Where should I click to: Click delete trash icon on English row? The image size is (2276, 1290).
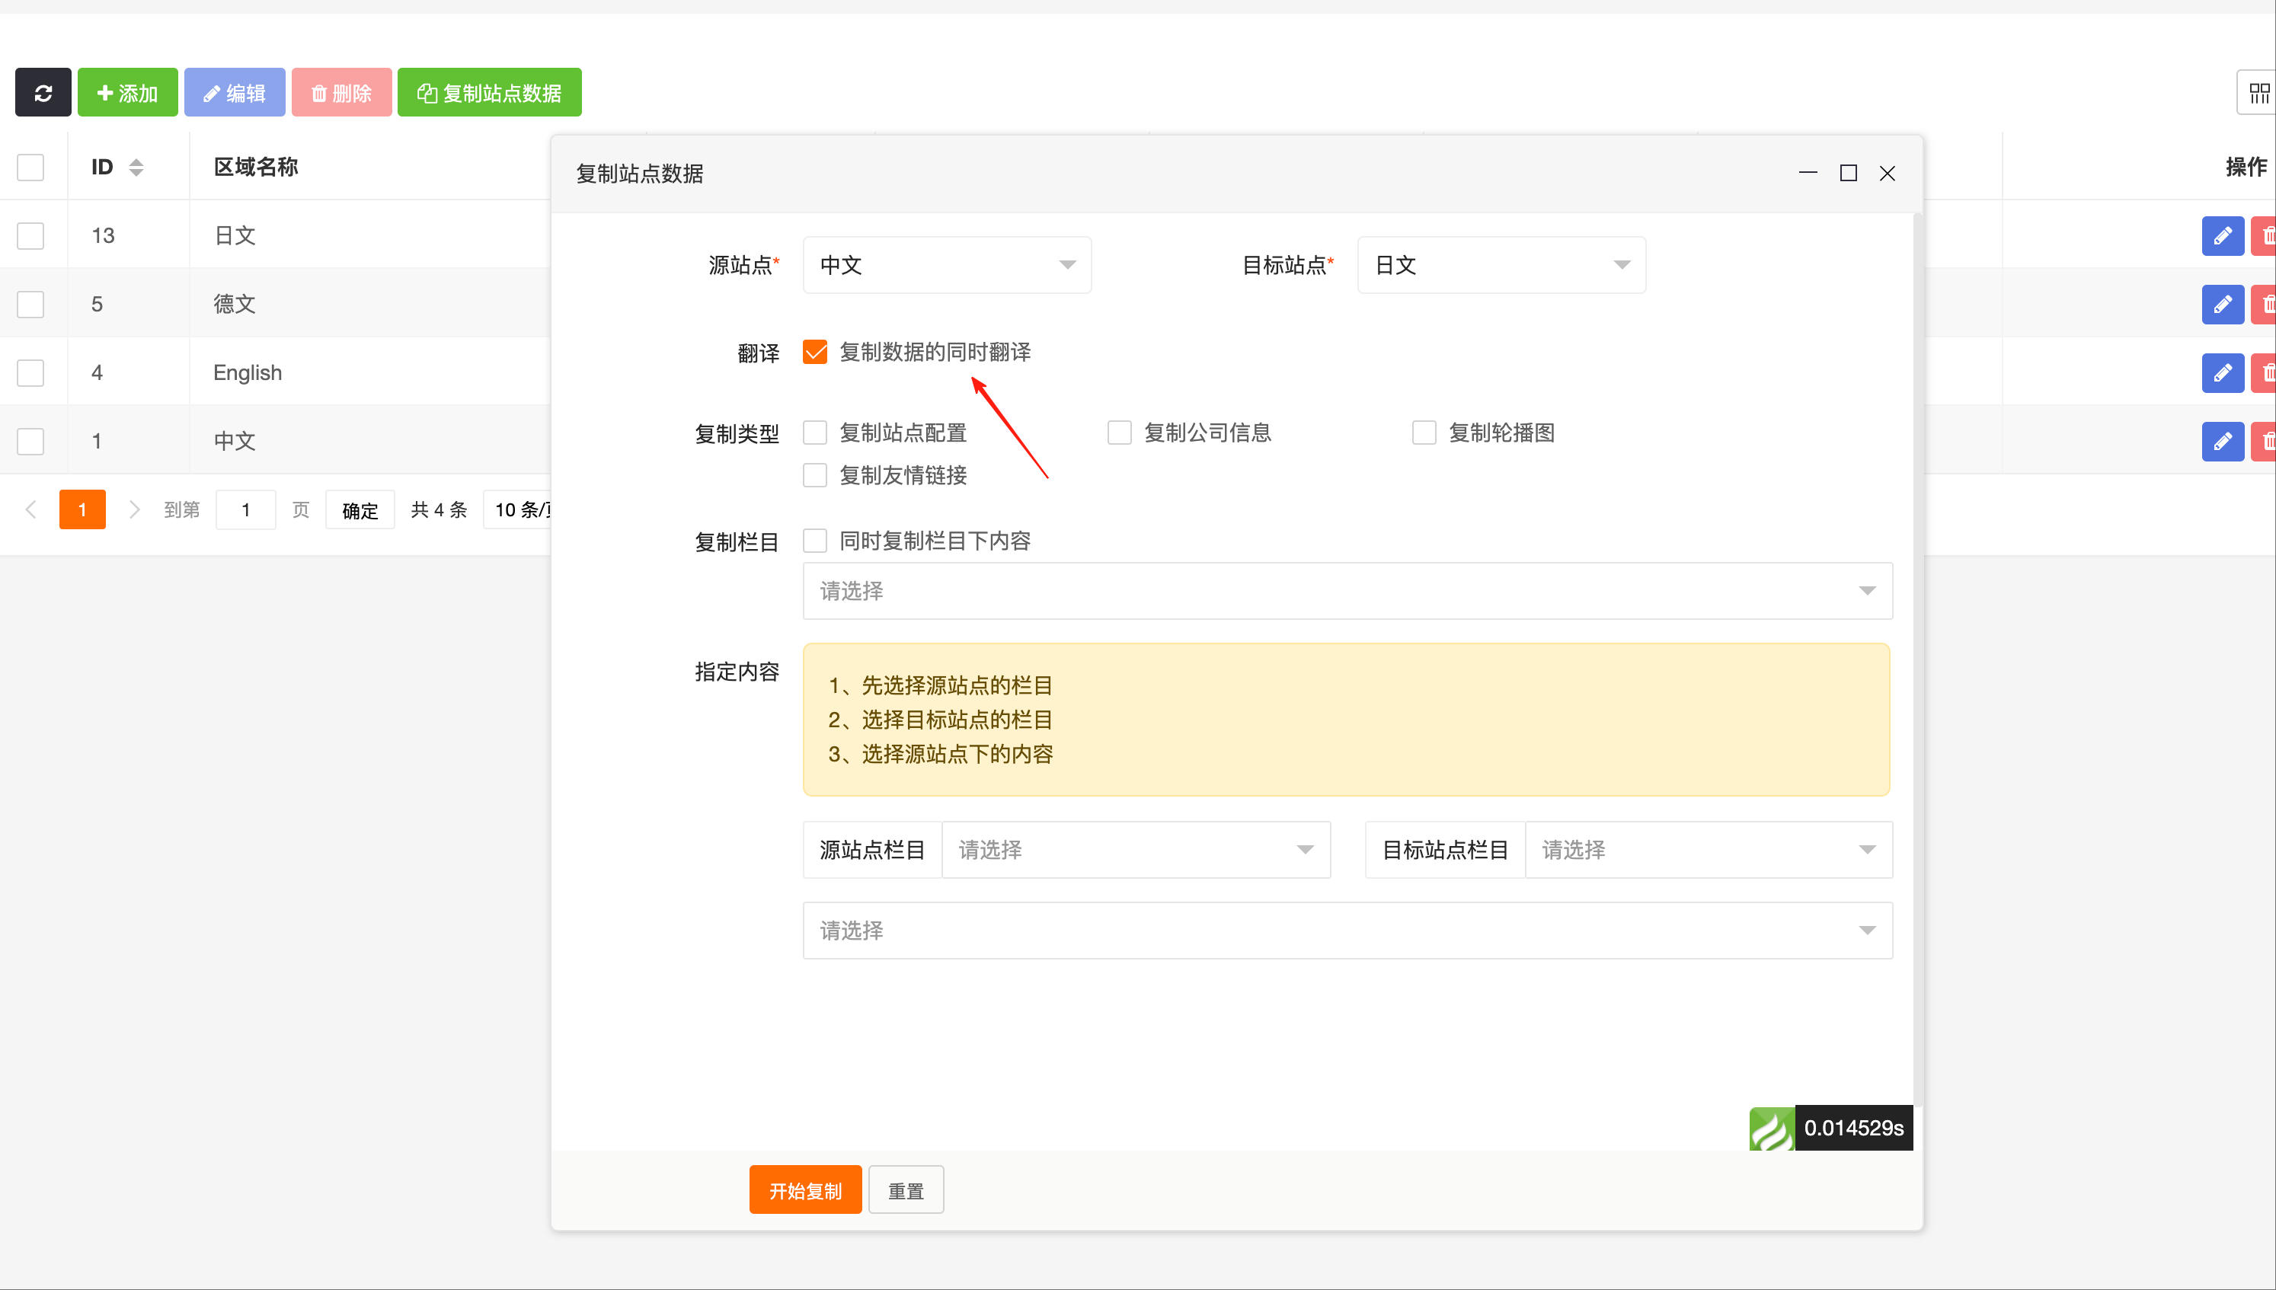click(x=2268, y=372)
